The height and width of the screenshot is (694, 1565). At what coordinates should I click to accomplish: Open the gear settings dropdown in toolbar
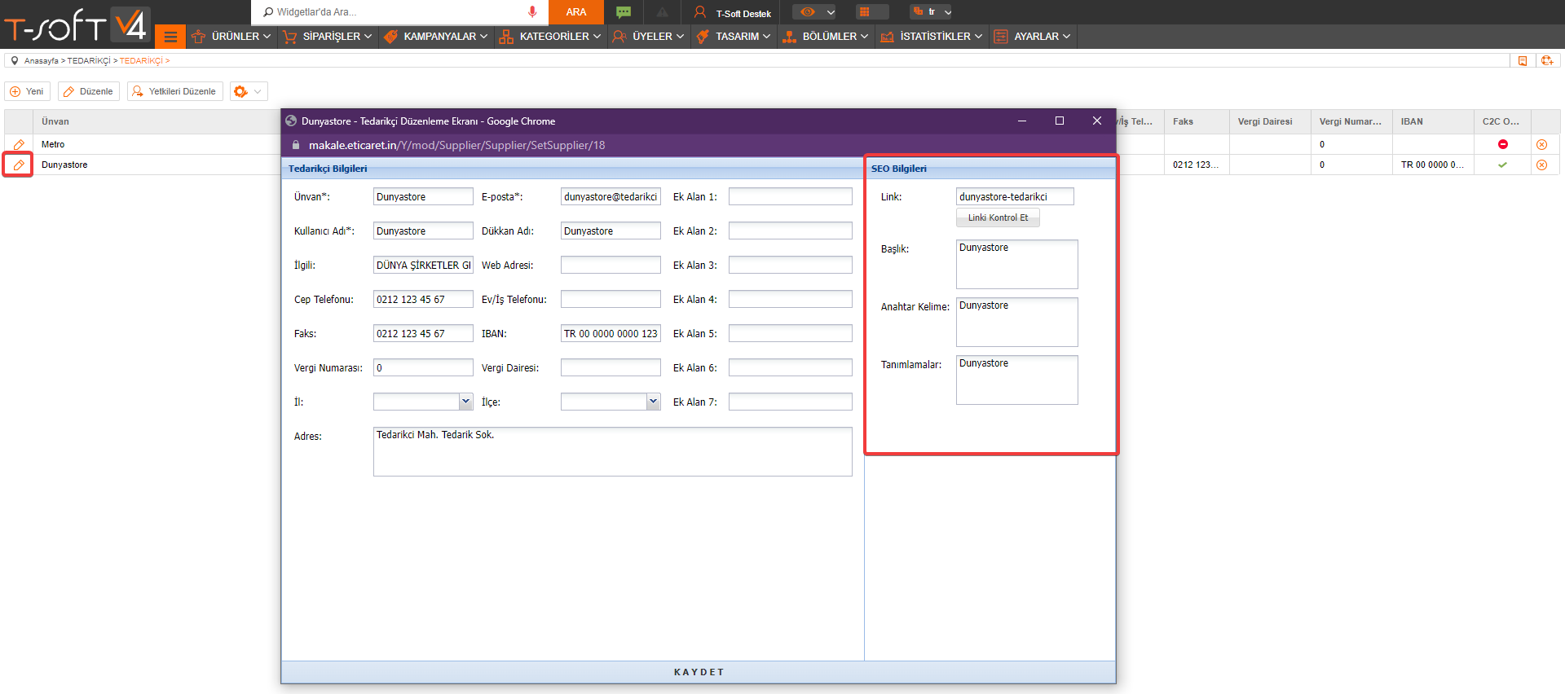tap(249, 91)
